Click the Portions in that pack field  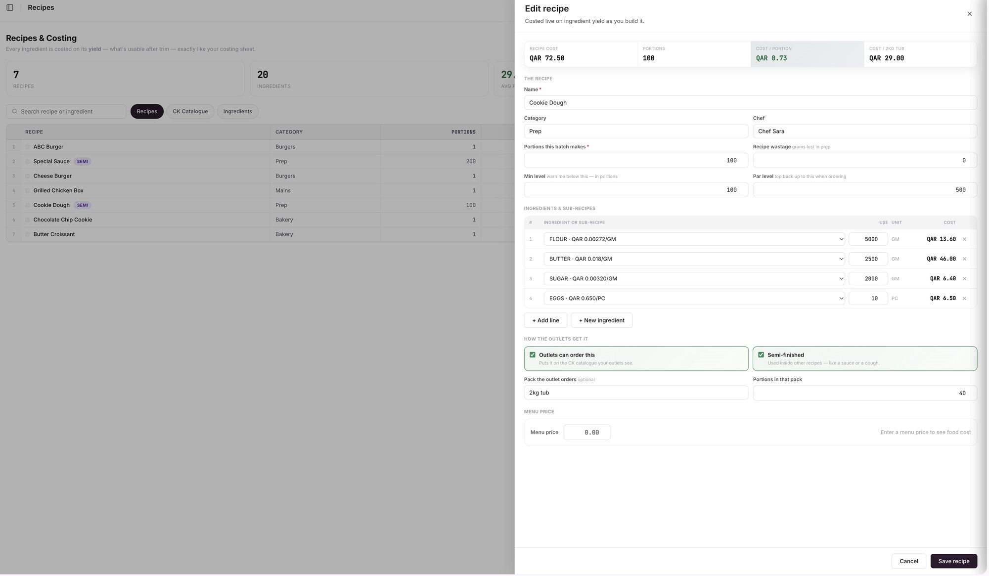tap(865, 393)
